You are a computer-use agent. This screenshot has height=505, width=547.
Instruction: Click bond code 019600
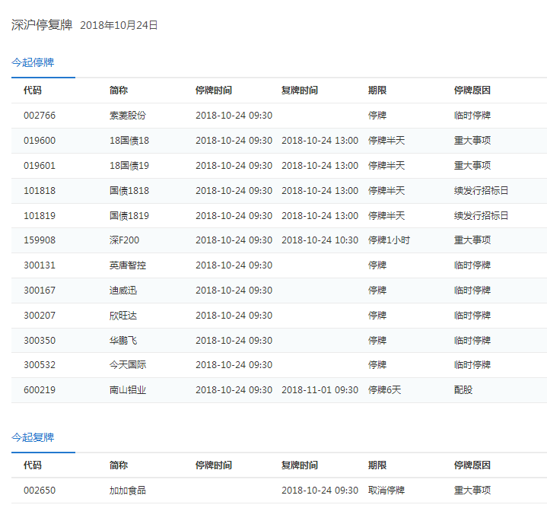coord(40,141)
